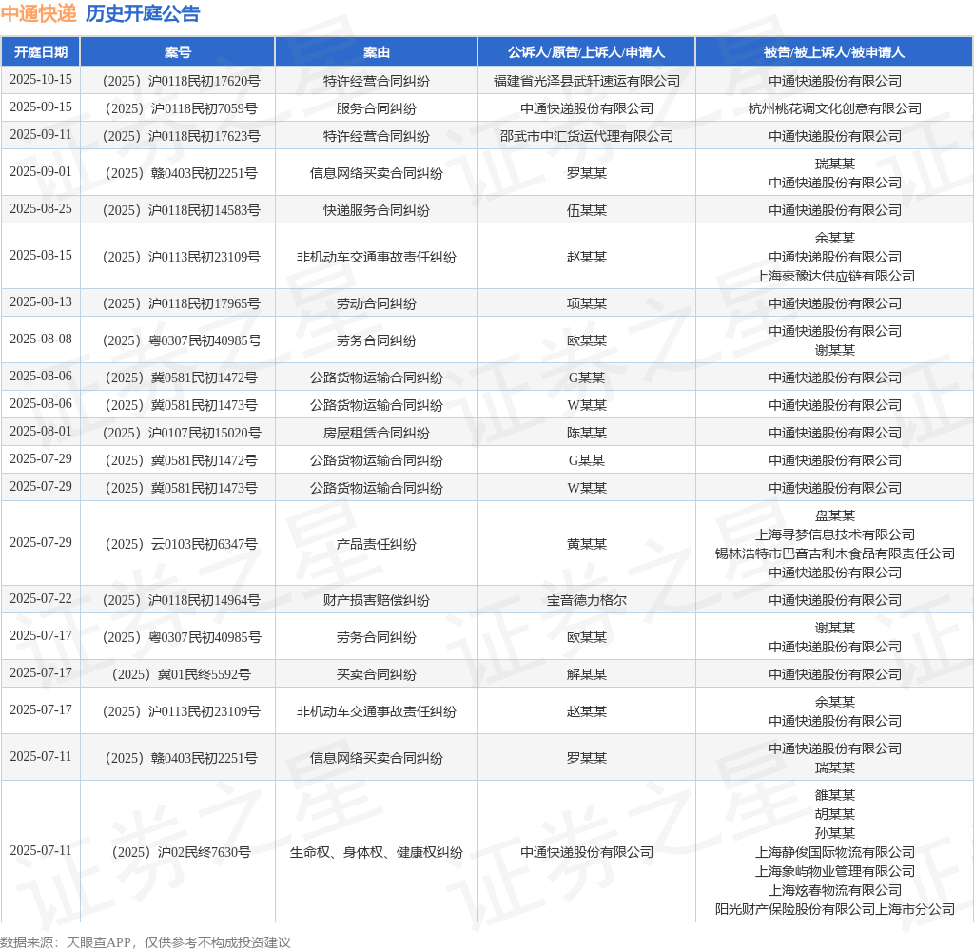Select case number 沪0118民初7059号
Viewport: 974px width, 951px height.
click(182, 108)
